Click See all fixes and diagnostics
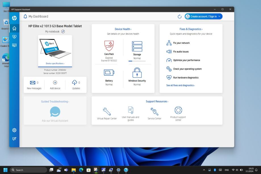The width and height of the screenshot is (261, 174). (181, 85)
